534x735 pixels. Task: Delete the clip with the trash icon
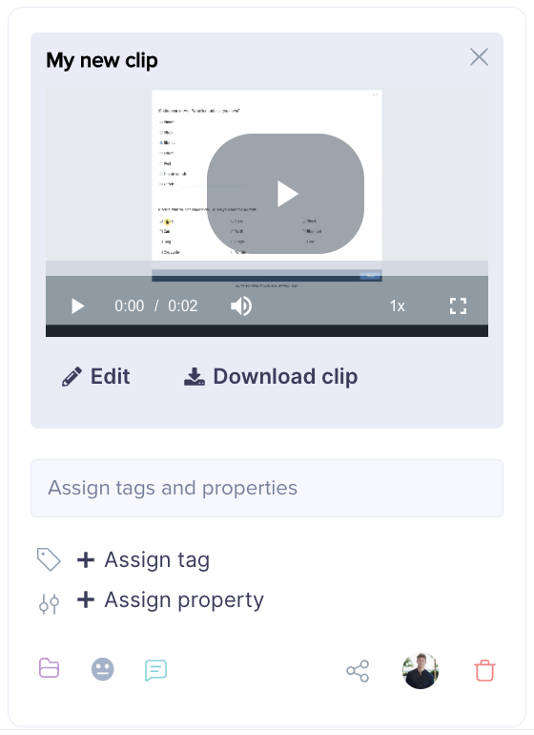coord(484,670)
